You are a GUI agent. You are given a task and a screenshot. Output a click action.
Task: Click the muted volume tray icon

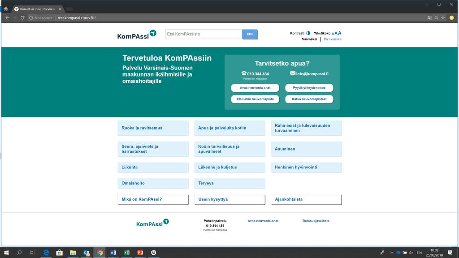click(411, 253)
